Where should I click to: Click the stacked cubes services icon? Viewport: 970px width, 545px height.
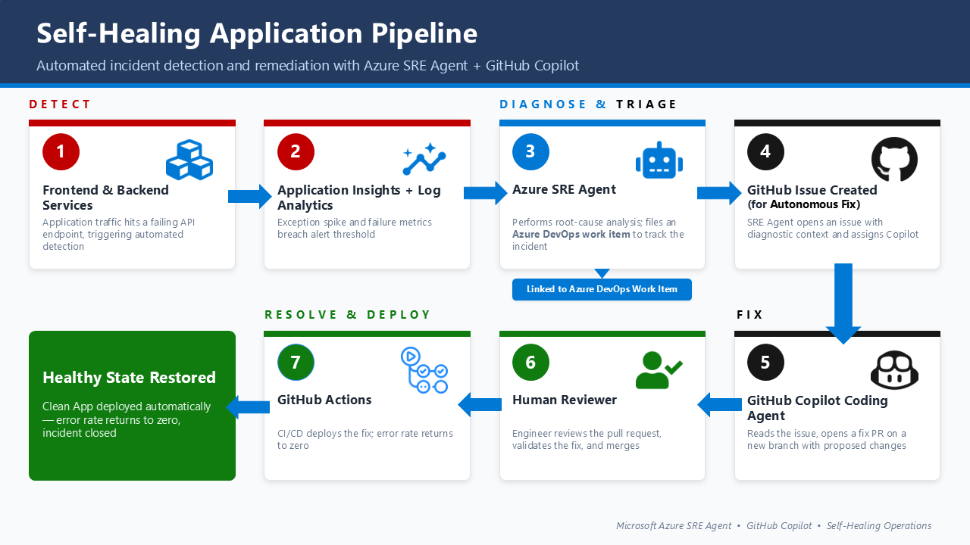pos(189,160)
